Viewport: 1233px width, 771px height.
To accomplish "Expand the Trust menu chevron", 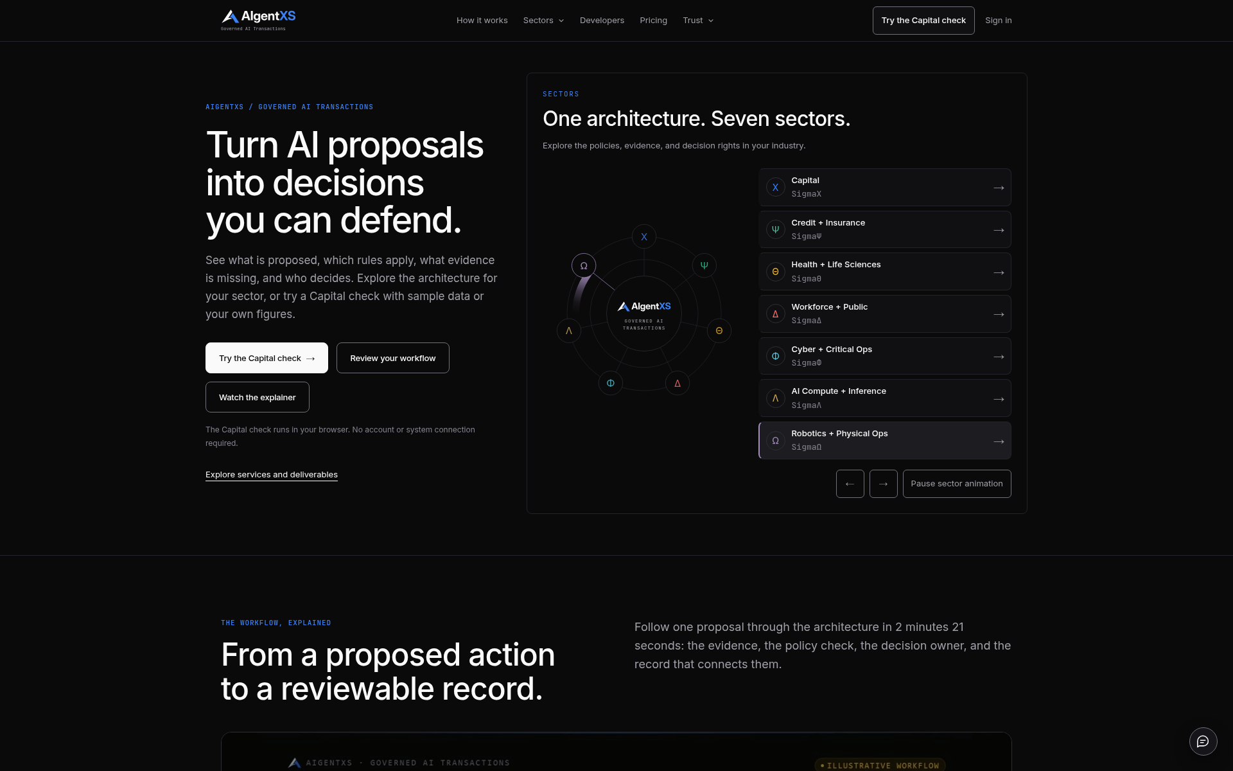I will click(711, 21).
